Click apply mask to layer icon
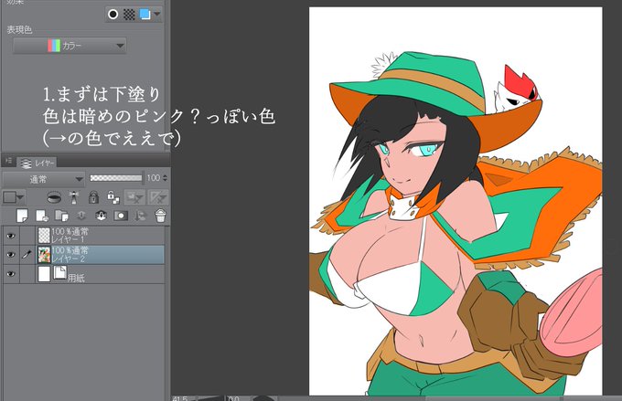 140,216
